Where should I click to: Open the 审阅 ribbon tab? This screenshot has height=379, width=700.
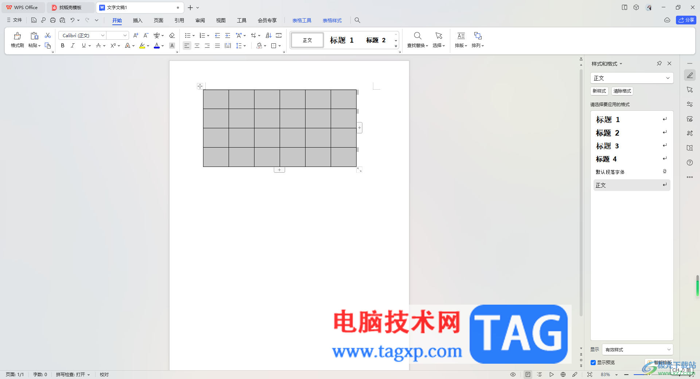click(200, 20)
